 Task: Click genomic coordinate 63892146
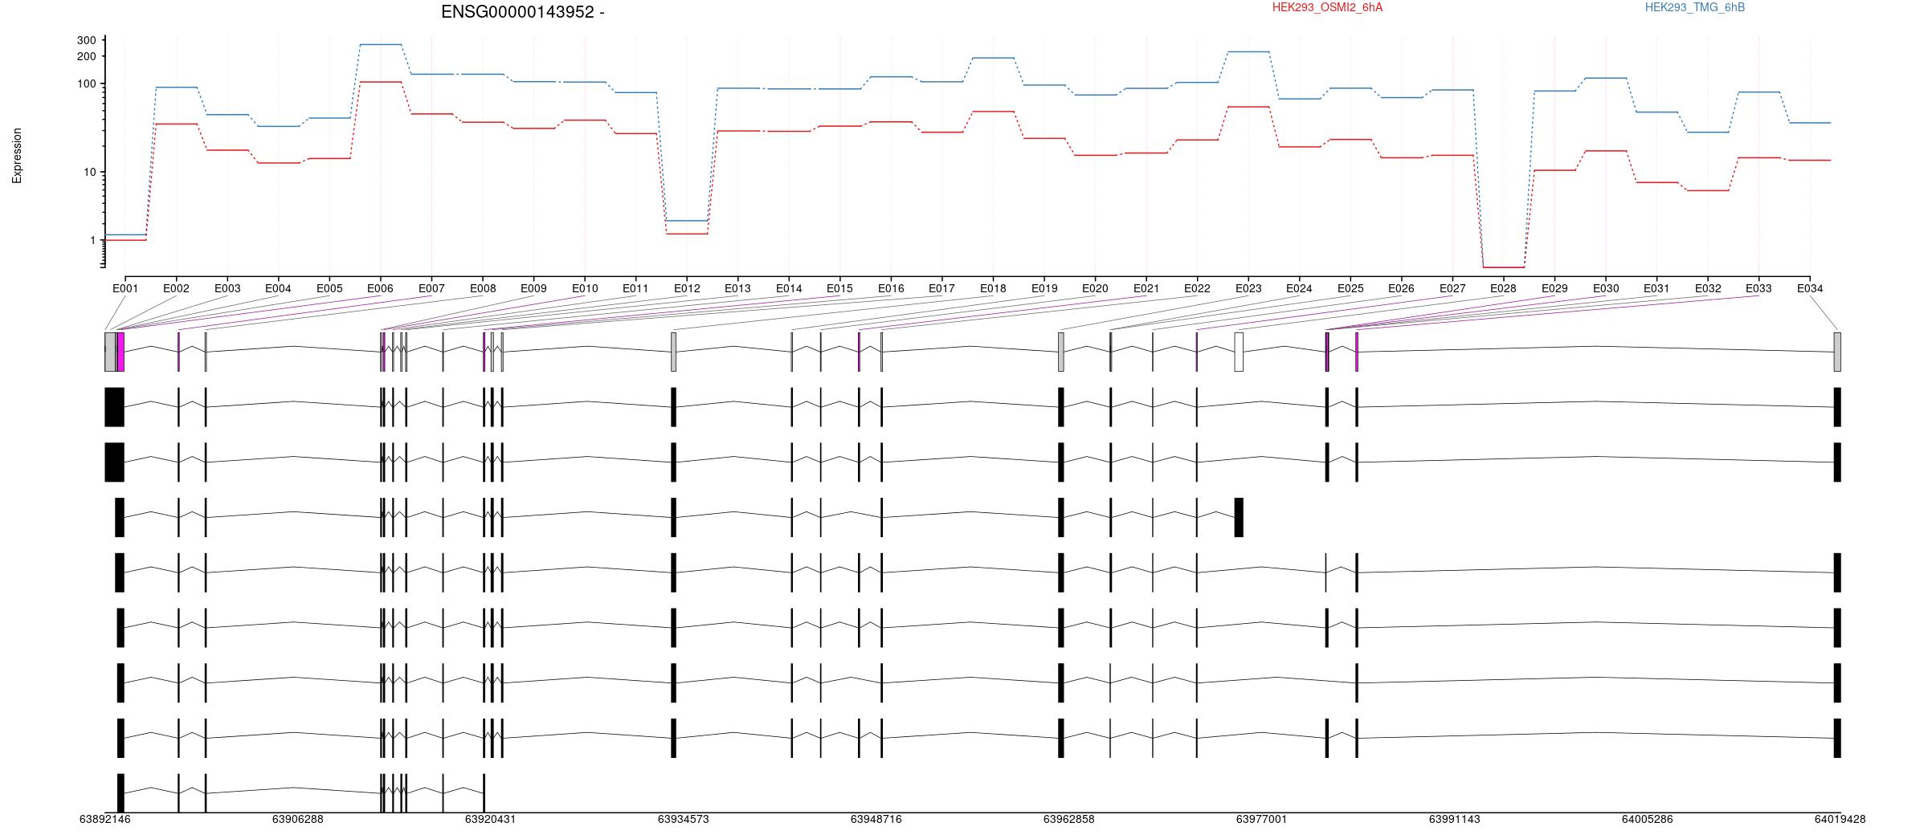104,820
